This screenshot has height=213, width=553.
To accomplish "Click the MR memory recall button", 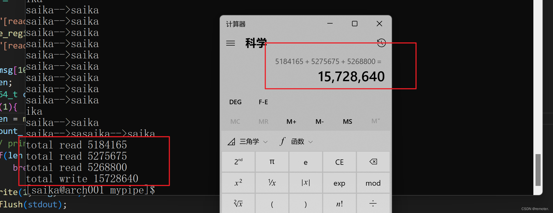I will point(263,122).
